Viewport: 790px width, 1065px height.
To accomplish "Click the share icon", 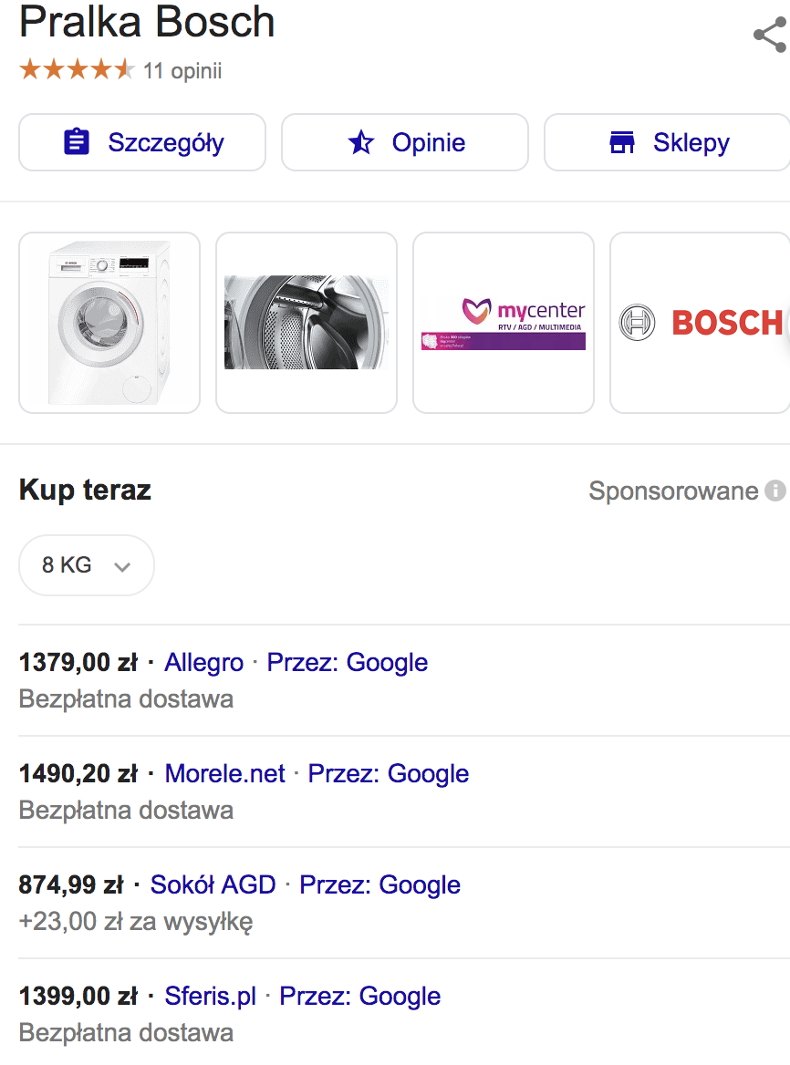I will tap(769, 36).
